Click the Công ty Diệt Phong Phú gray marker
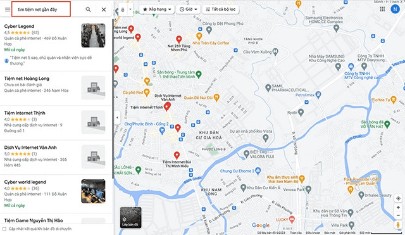 point(209,30)
